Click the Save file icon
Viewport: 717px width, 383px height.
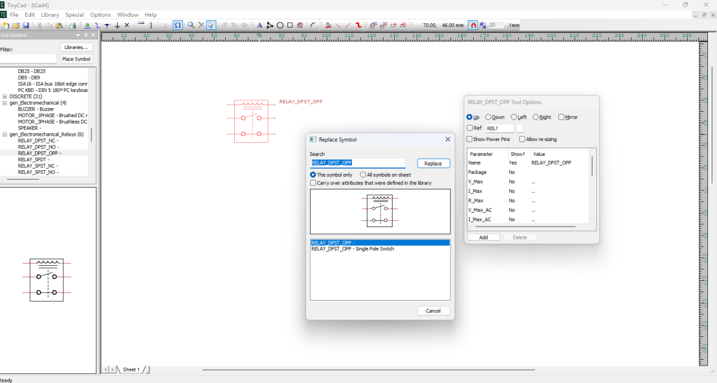pyautogui.click(x=26, y=26)
